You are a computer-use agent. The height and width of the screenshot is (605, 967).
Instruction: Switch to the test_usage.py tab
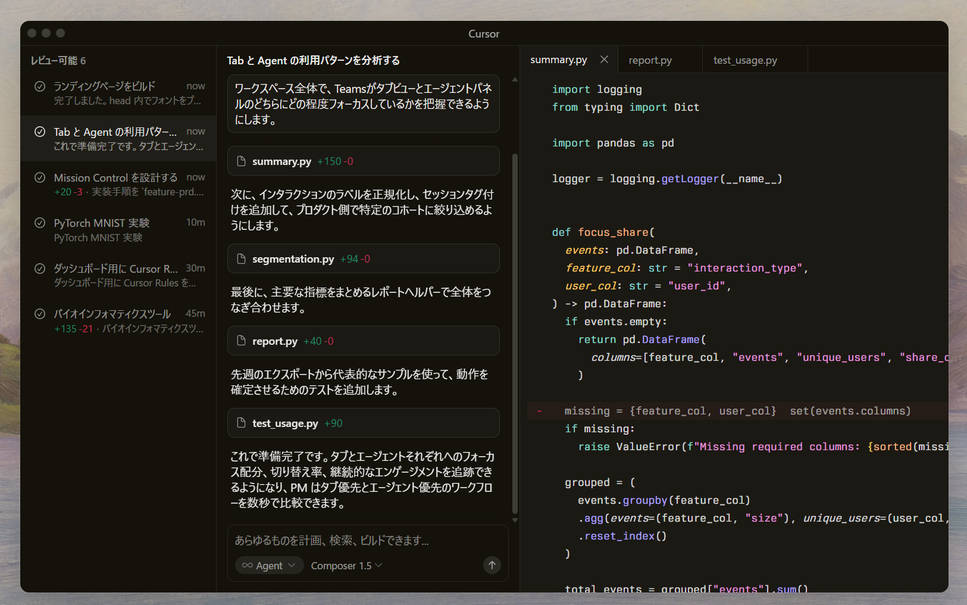click(745, 60)
